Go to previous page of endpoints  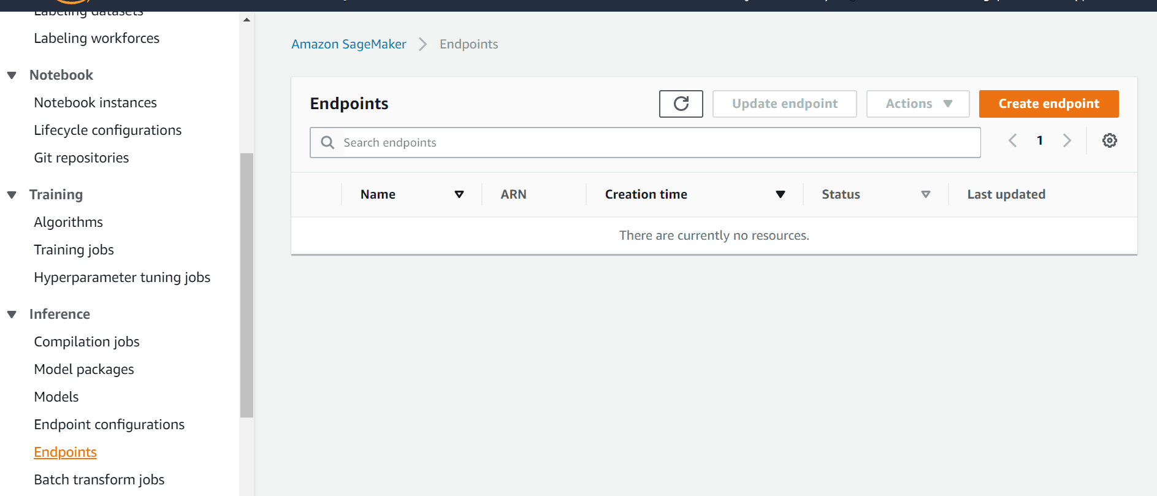pyautogui.click(x=1012, y=140)
